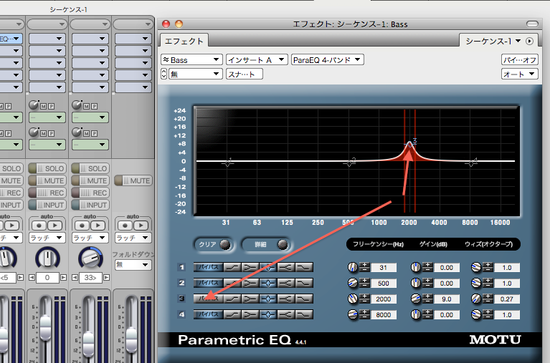Switch to the エフェクト tab

click(184, 41)
